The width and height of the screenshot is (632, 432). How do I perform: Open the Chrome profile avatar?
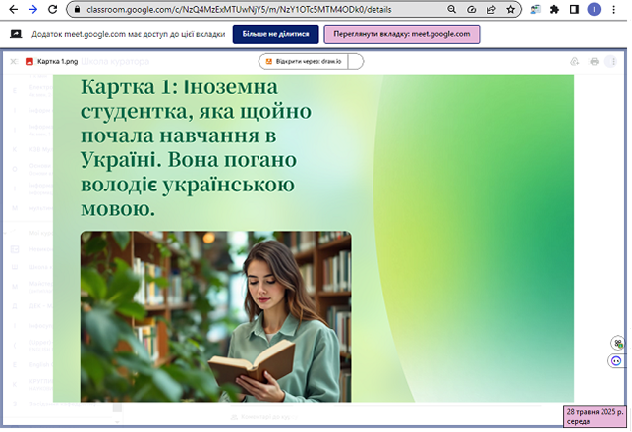click(x=594, y=9)
